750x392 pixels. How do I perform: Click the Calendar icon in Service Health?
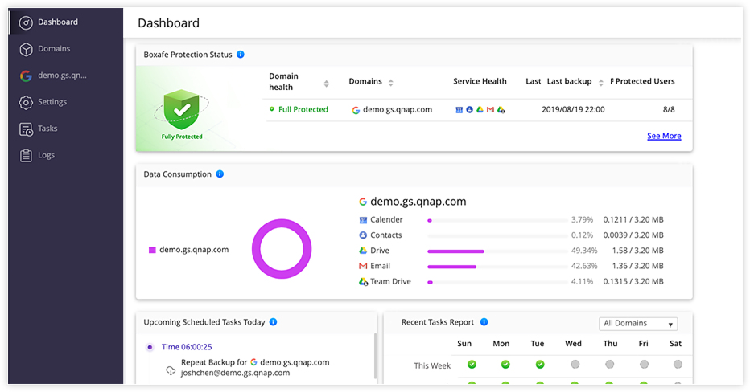[x=459, y=110]
